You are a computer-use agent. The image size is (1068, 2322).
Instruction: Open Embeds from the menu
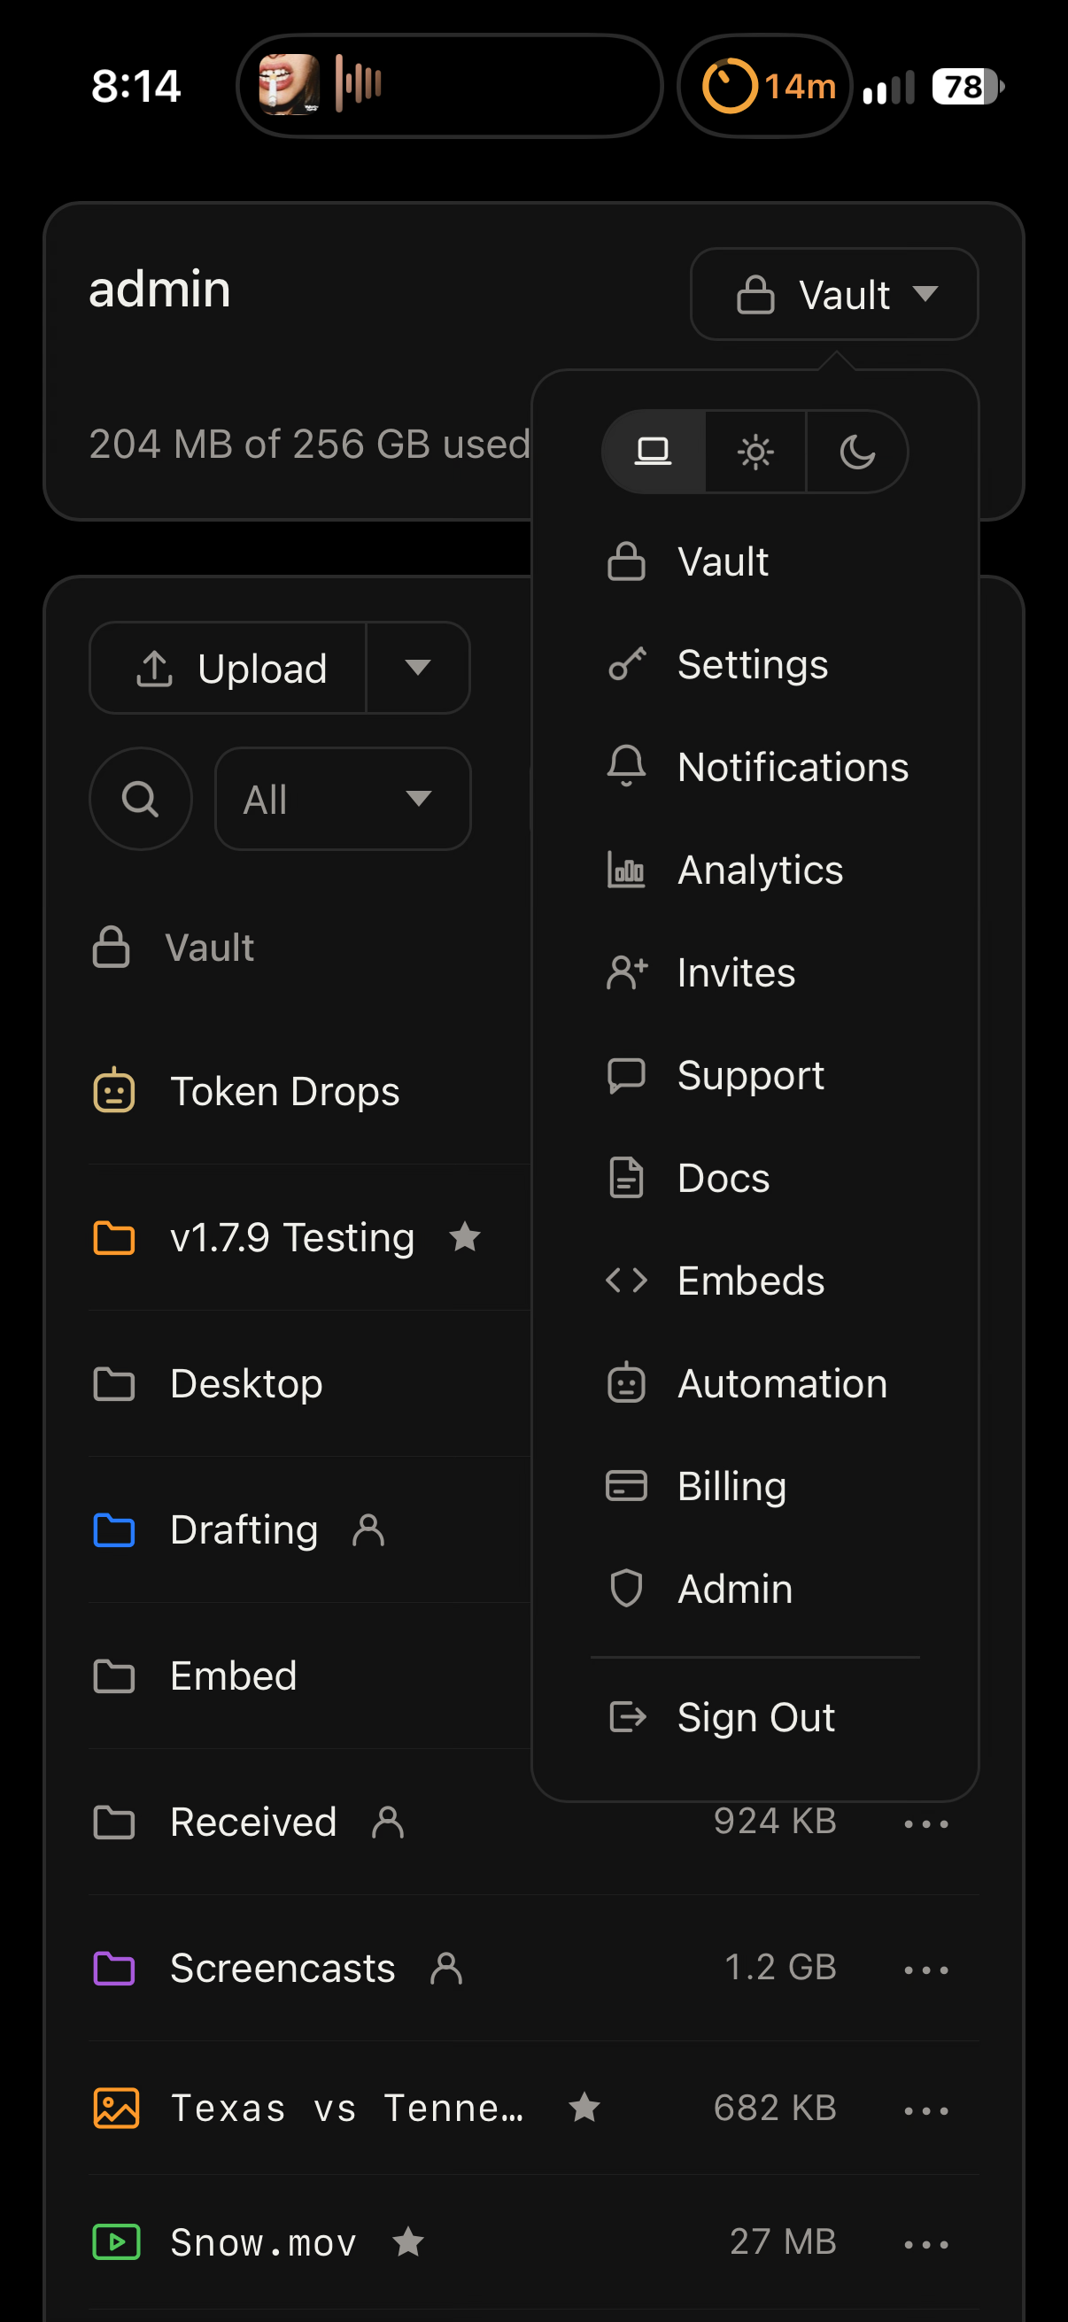pyautogui.click(x=755, y=1281)
